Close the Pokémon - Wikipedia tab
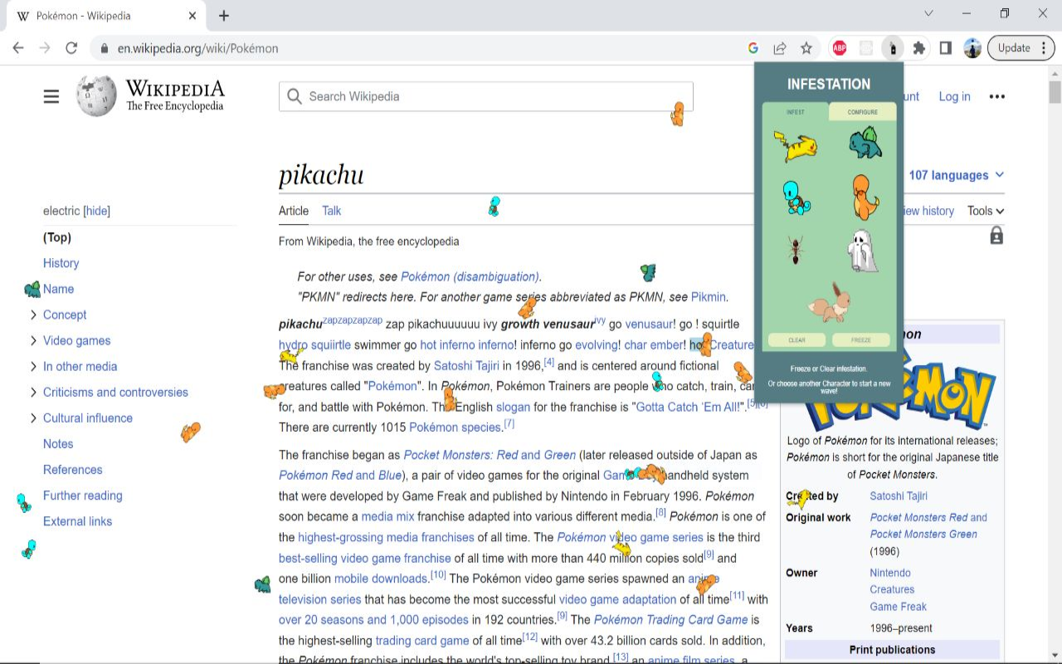The width and height of the screenshot is (1062, 664). pos(192,16)
